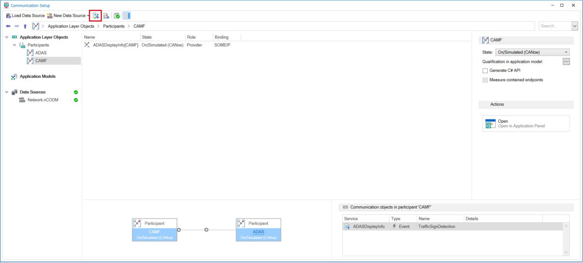Click the ellipsis qualification button
Image resolution: width=583 pixels, height=263 pixels.
(566, 62)
